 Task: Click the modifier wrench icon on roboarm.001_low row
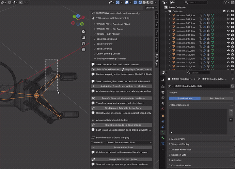205,15
